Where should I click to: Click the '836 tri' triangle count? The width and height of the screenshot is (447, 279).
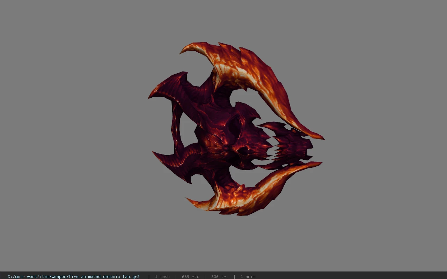tap(220, 277)
